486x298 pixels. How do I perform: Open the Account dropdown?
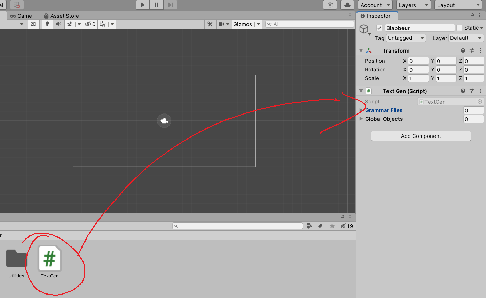pyautogui.click(x=375, y=5)
